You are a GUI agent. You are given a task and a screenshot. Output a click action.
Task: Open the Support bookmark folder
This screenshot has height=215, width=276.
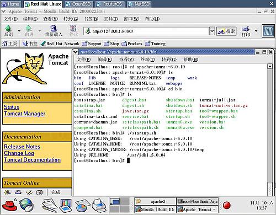(x=92, y=44)
